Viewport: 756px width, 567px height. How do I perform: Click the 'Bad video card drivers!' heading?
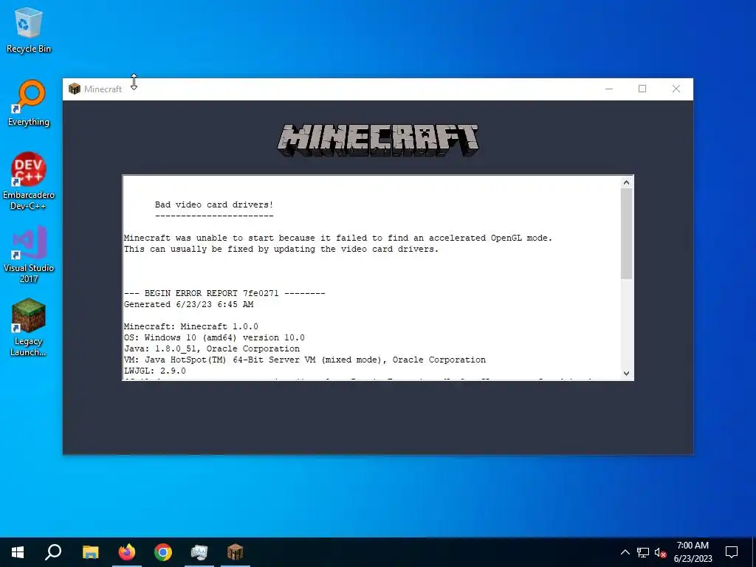[214, 205]
